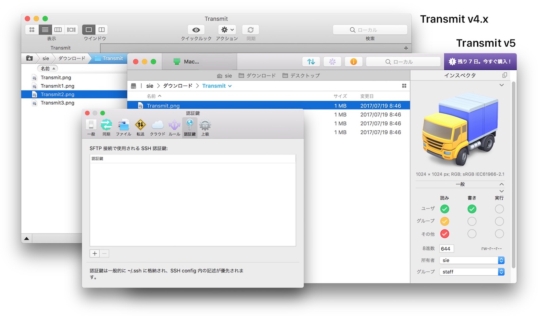Open the ルール preferences pane

[x=174, y=126]
